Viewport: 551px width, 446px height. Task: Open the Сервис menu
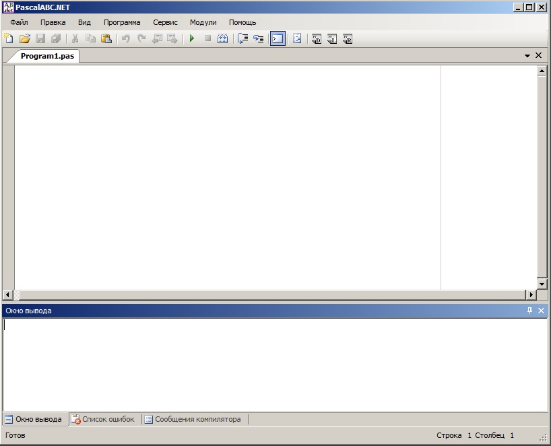coord(165,22)
